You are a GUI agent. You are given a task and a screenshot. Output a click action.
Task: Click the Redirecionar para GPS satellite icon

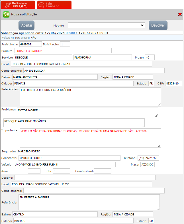(x=8, y=5)
